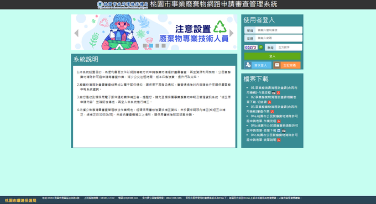Click the 系統說明 section heading
The height and width of the screenshot is (204, 376).
(86, 60)
